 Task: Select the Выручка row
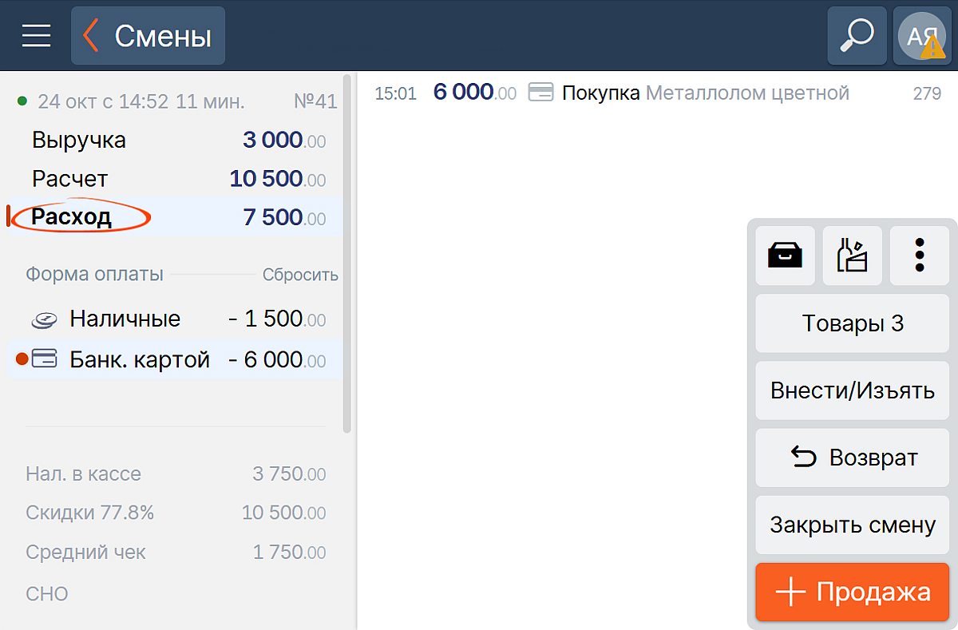click(x=176, y=141)
